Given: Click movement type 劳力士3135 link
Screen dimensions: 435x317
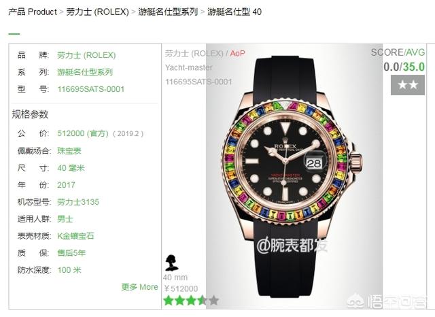Looking at the screenshot, I should click(x=78, y=202).
